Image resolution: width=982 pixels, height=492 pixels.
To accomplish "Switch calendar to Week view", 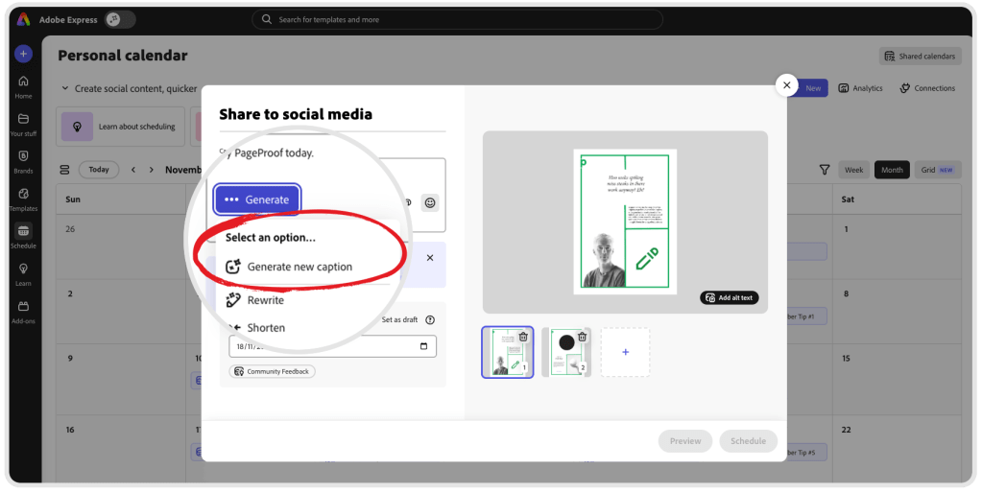I will pyautogui.click(x=853, y=170).
